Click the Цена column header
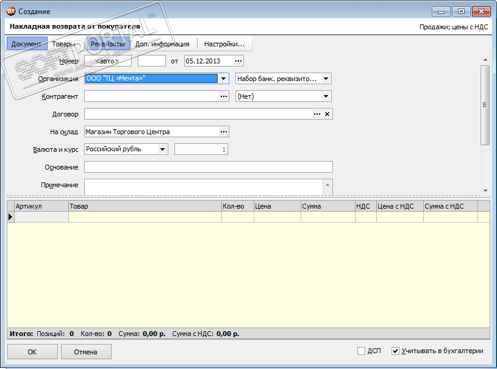The image size is (497, 369). (x=277, y=206)
